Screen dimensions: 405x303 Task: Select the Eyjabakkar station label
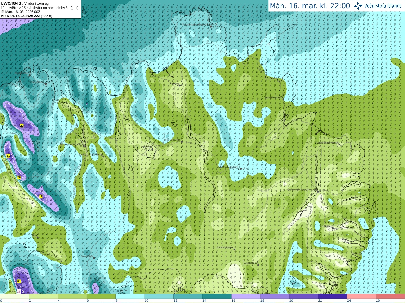point(251,263)
